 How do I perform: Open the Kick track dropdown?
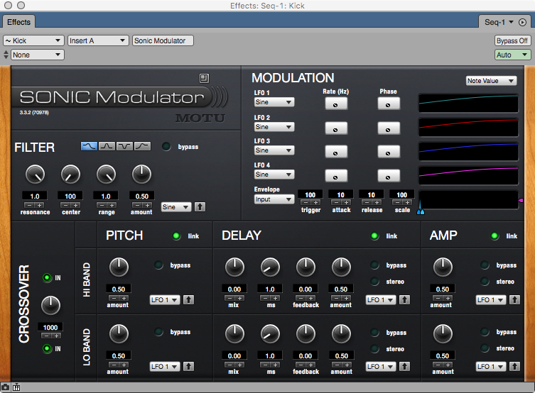coord(34,40)
